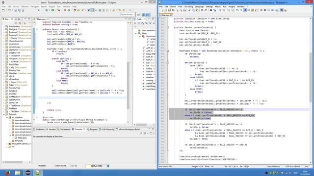Click Stop Recording icon in Notepad++
Viewport: 314px width, 176px height.
tap(265, 10)
